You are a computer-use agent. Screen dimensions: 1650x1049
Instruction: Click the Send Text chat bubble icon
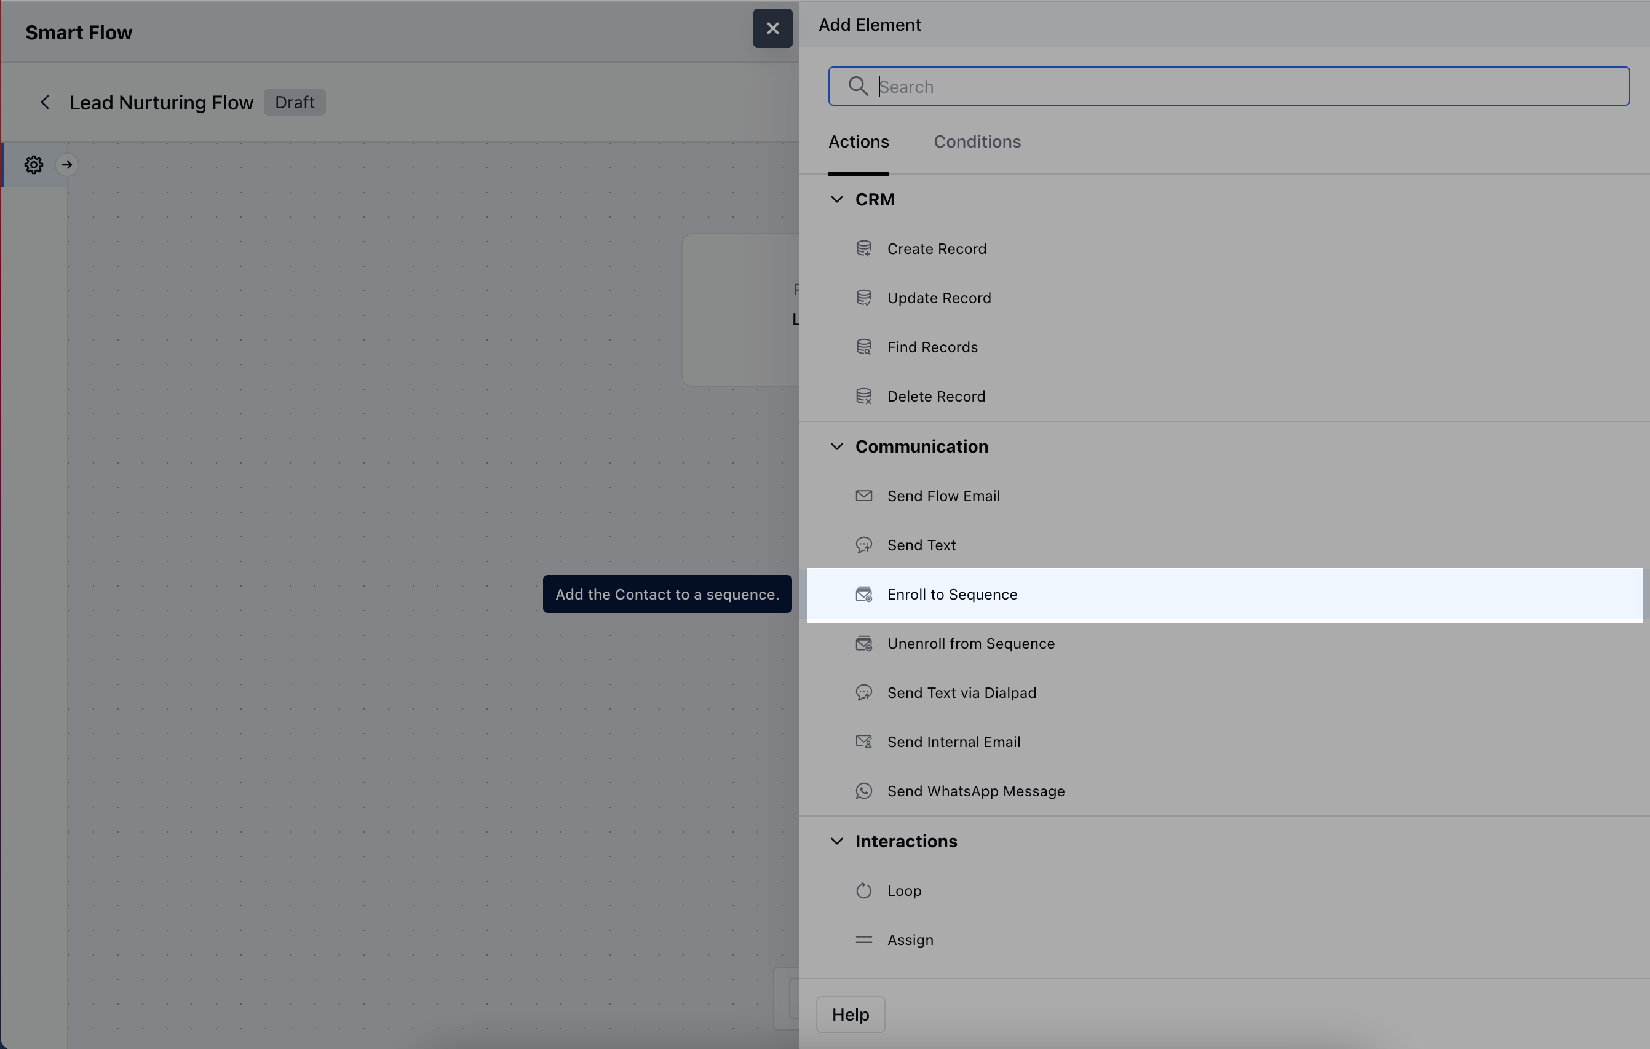point(863,545)
